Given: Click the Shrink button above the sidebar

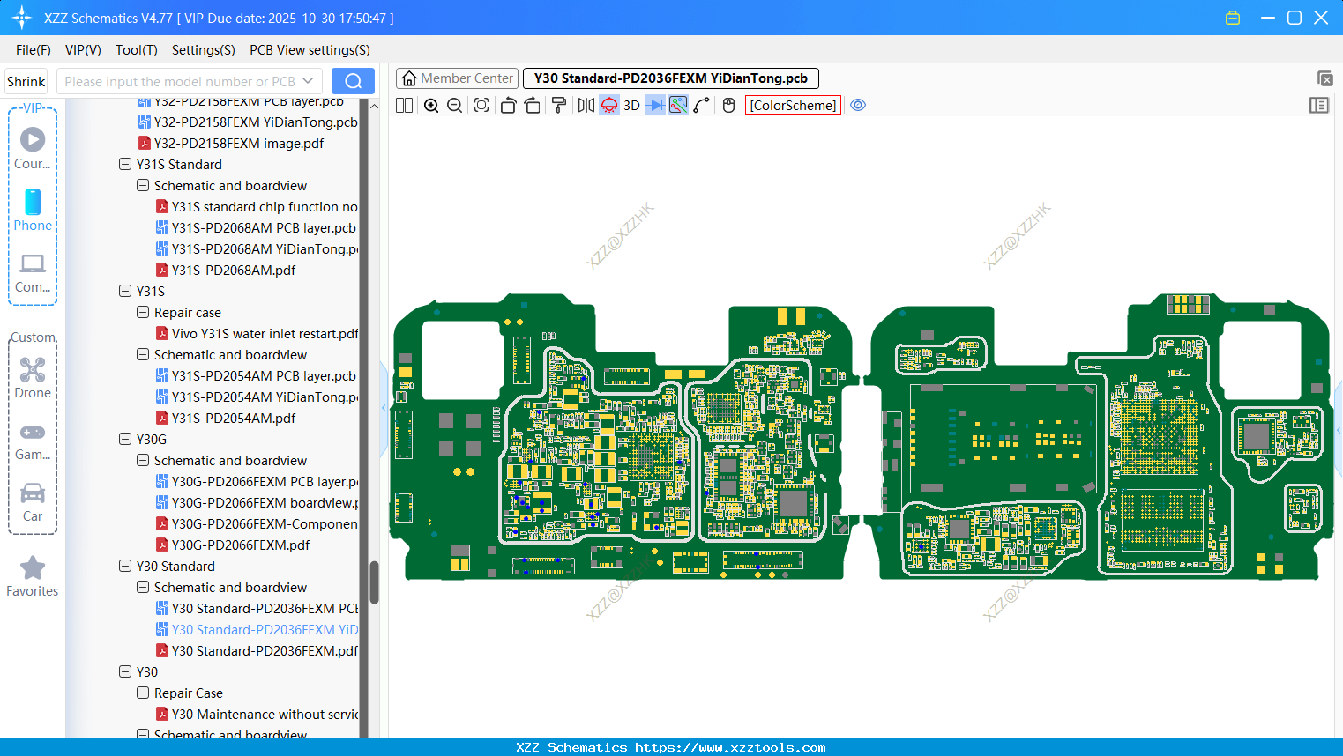Looking at the screenshot, I should tap(26, 80).
